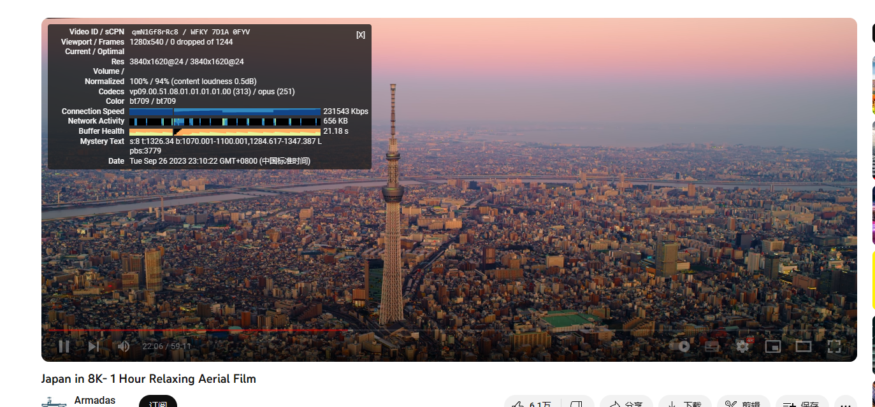Switch to theater mode view
Screen dimensions: 875x407
point(803,346)
